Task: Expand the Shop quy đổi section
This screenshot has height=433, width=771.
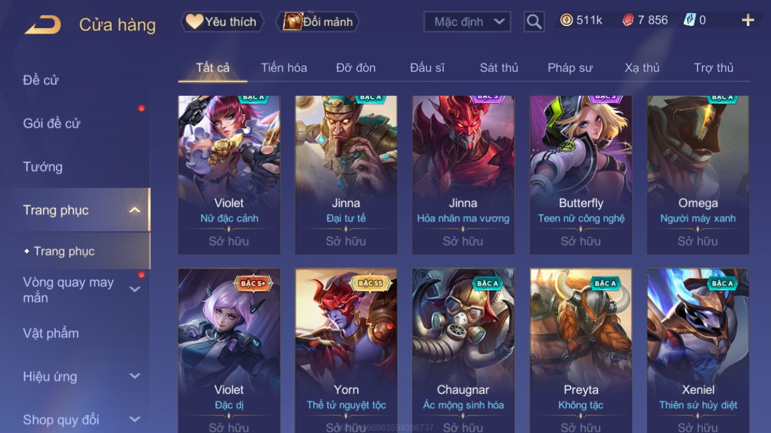Action: coord(135,419)
